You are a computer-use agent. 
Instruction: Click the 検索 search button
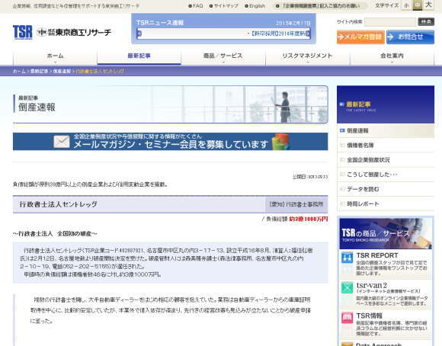point(426,21)
